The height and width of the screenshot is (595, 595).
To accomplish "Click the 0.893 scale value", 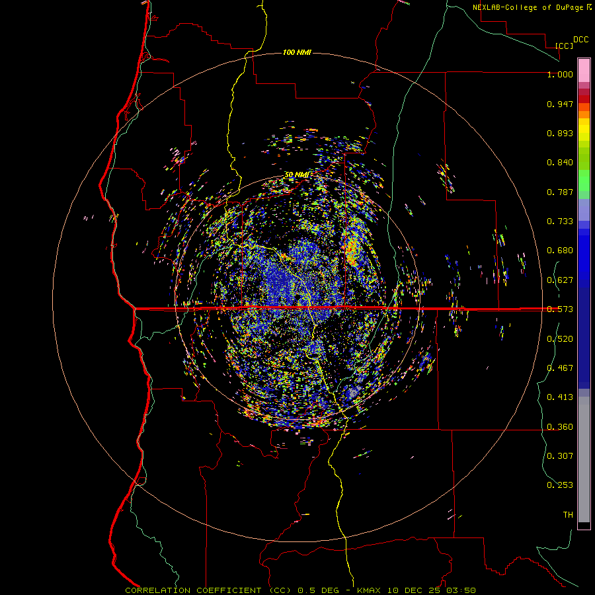I will coord(560,133).
